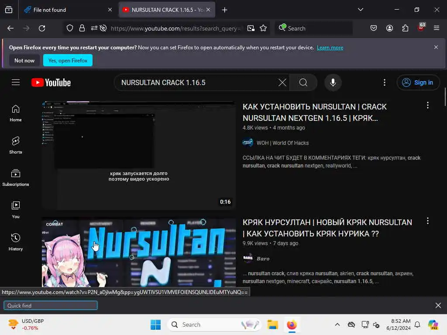Image resolution: width=447 pixels, height=335 pixels.
Task: Save page to Pocket
Action: [x=374, y=28]
